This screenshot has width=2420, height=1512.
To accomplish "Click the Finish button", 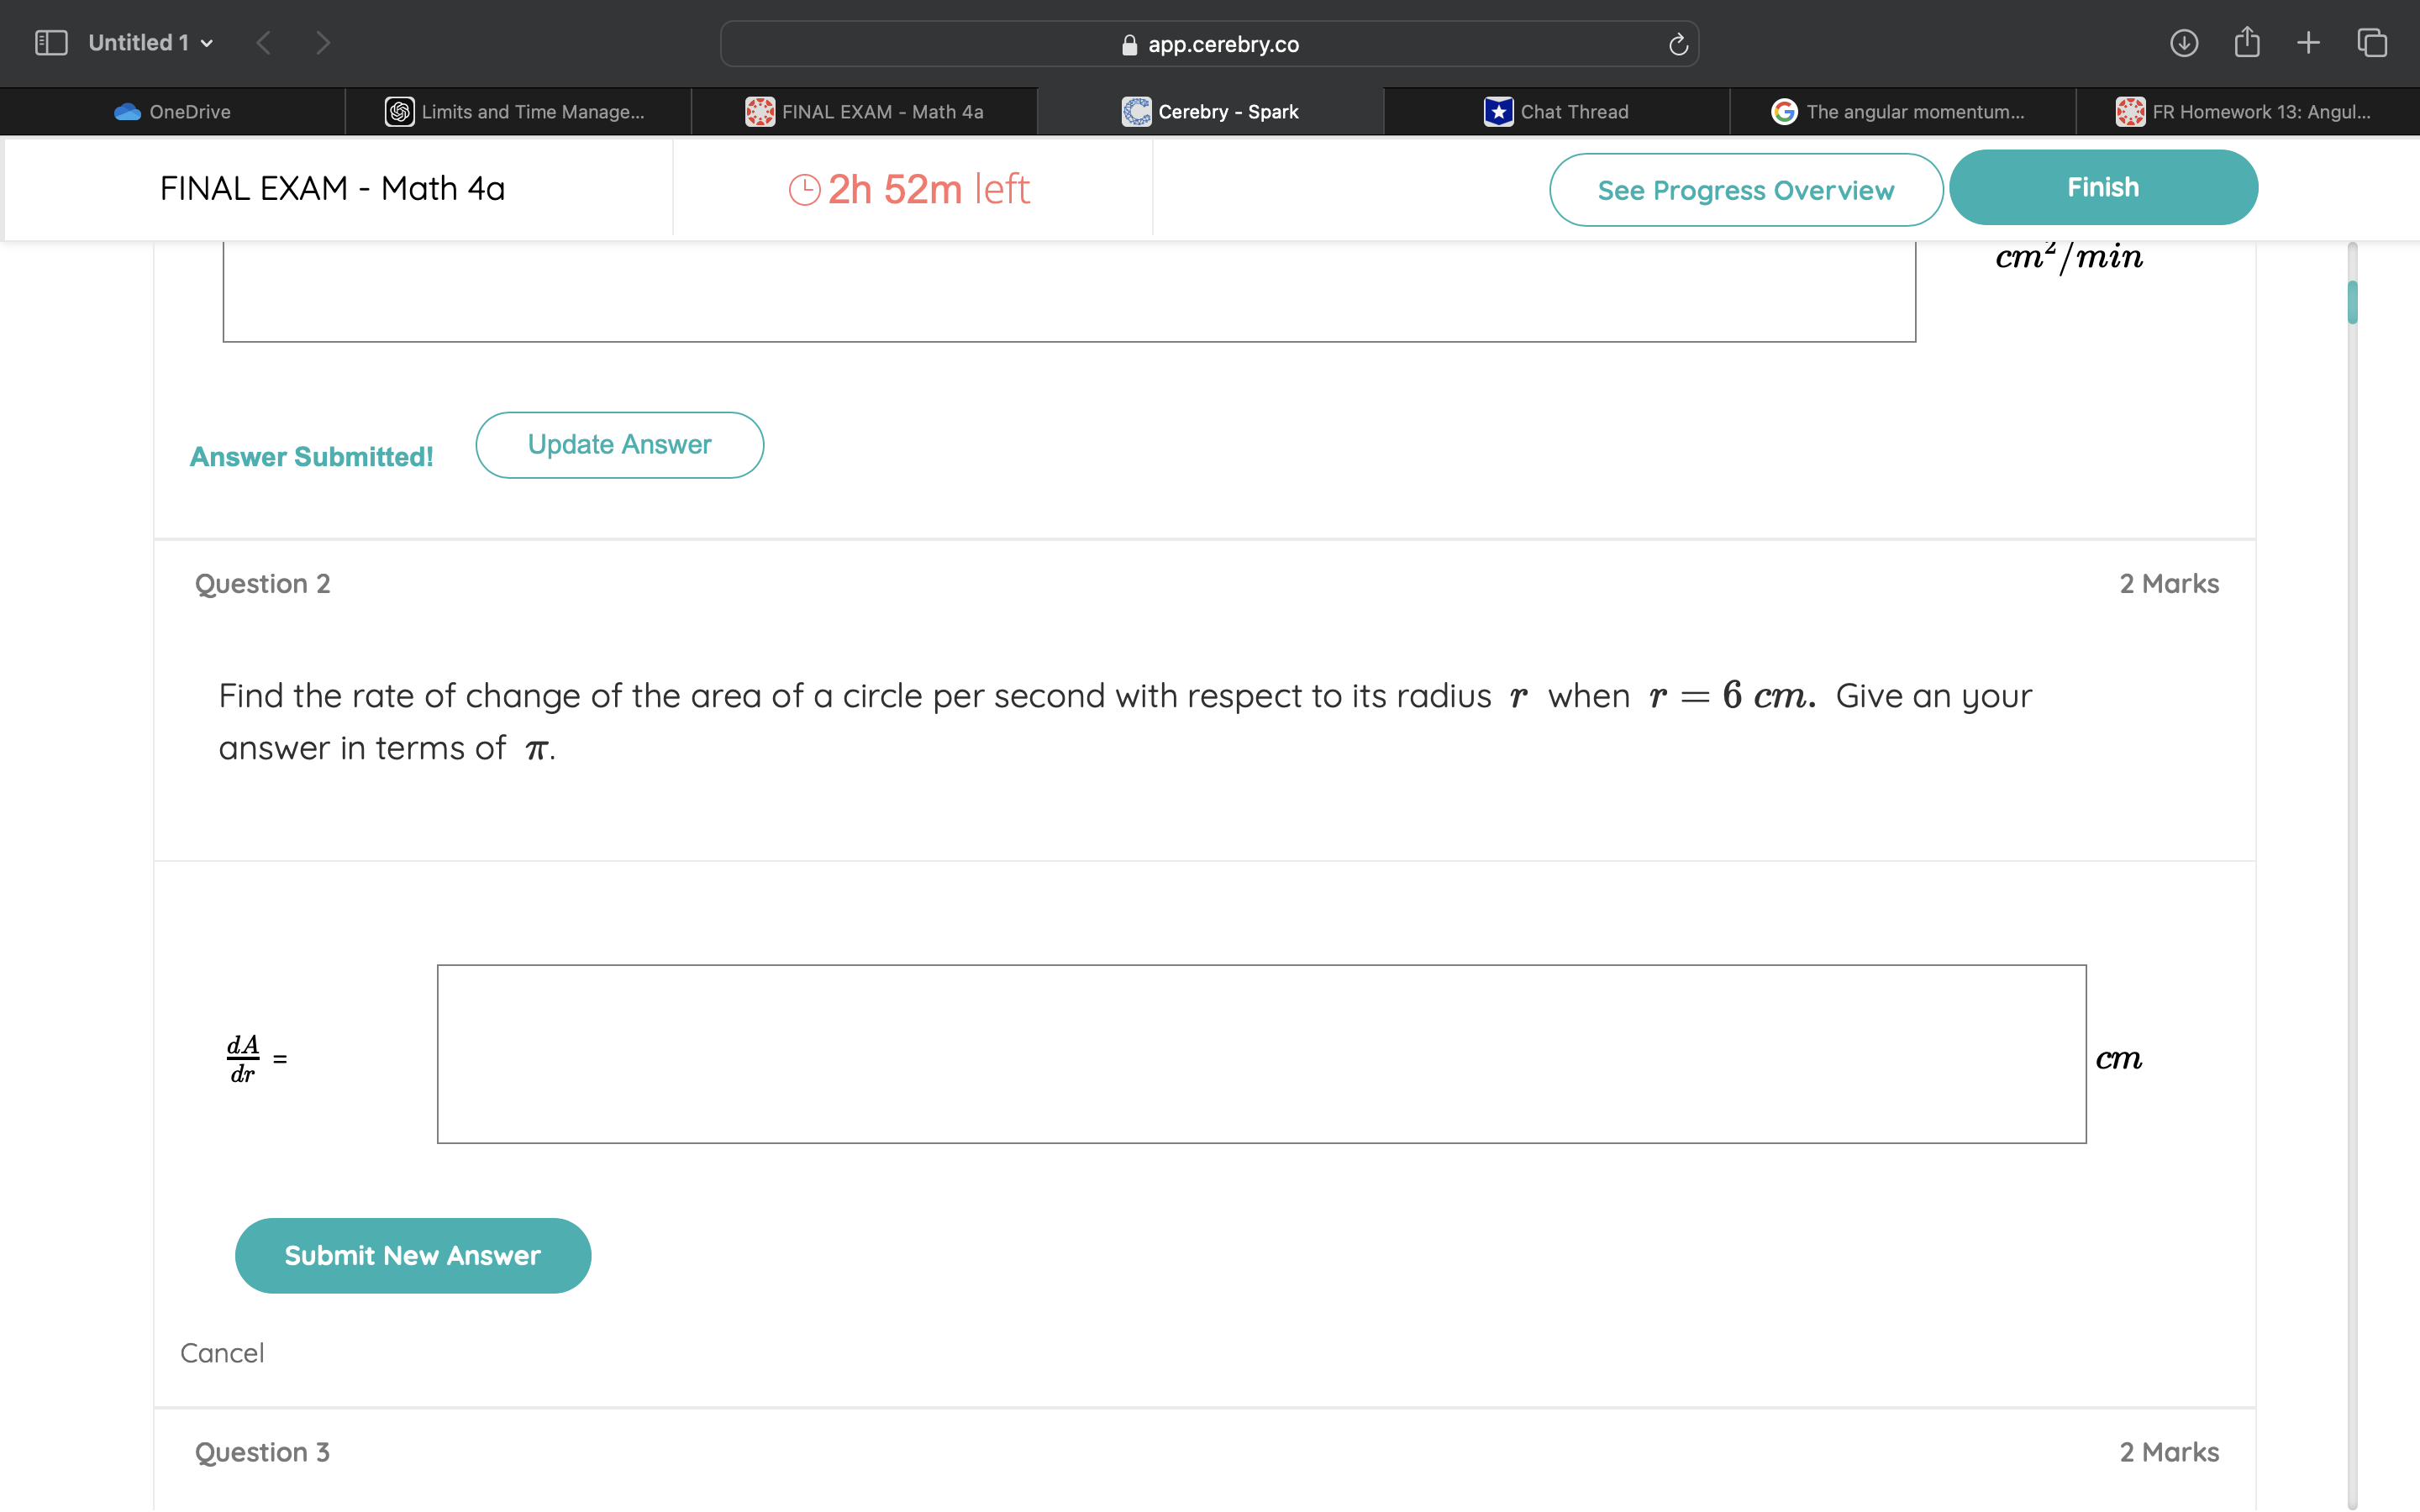I will point(2102,188).
